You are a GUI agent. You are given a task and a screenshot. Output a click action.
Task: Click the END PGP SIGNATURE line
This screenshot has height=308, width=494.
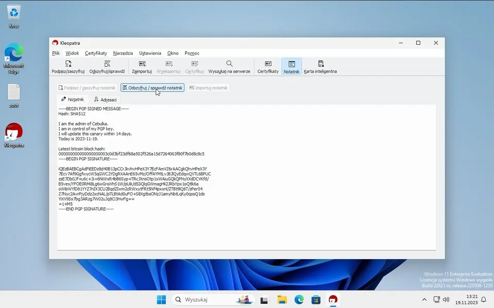(x=86, y=209)
